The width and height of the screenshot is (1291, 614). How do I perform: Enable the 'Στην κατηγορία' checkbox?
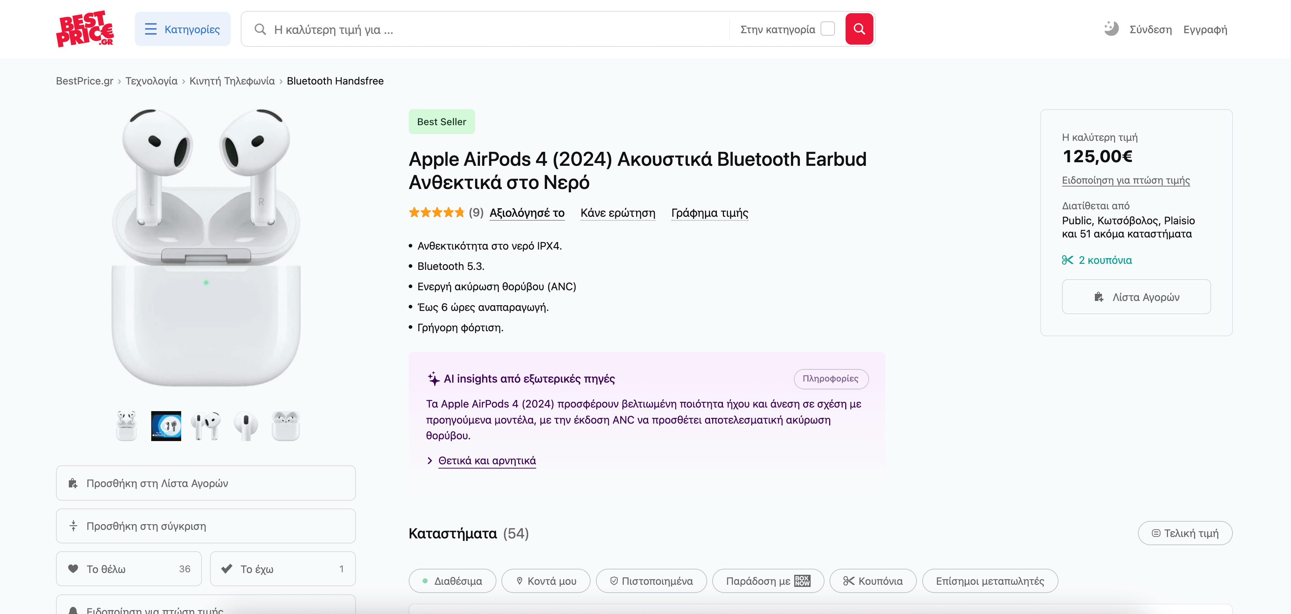click(827, 29)
